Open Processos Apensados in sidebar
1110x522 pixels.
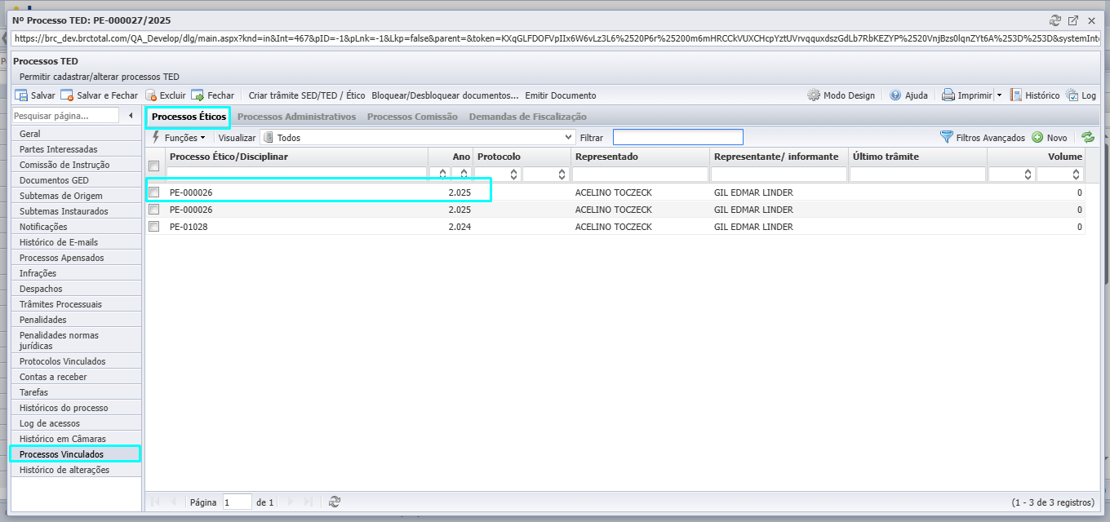click(x=76, y=258)
